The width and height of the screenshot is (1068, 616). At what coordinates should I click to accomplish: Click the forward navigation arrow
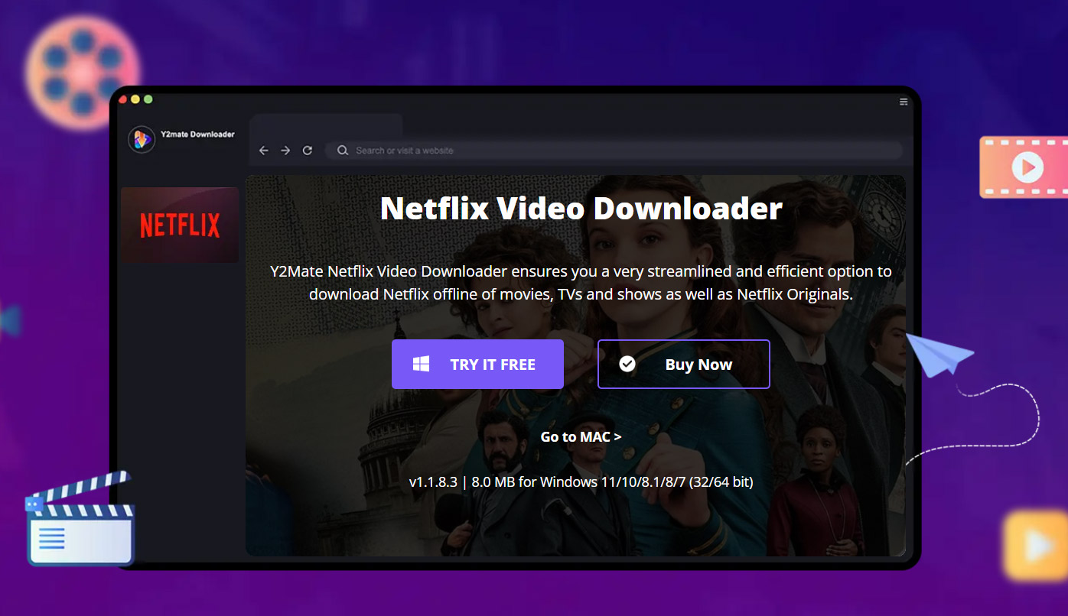[x=285, y=151]
